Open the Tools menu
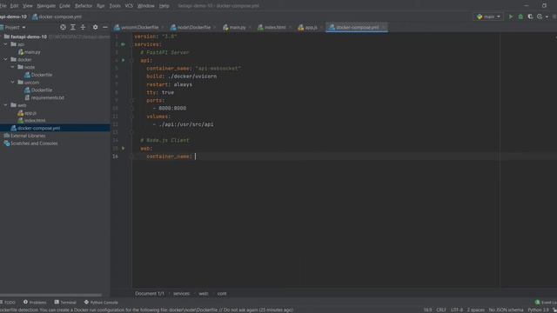This screenshot has height=313, width=557. point(115,6)
